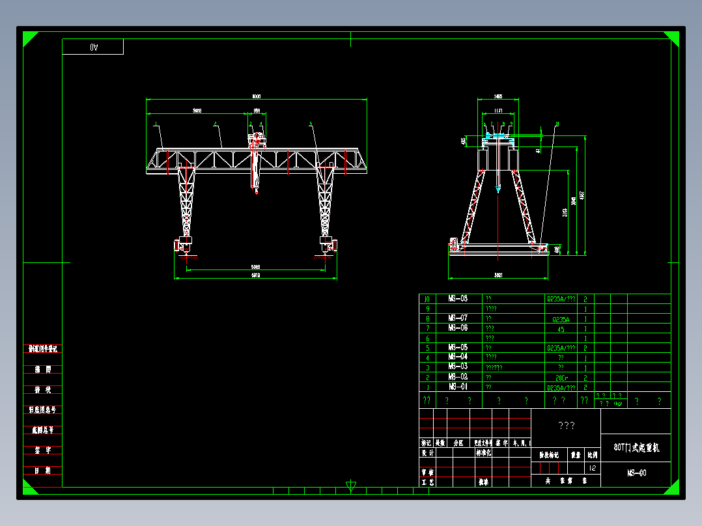Click the trolley hoist on the front-view girder
The image size is (702, 526).
pos(257,141)
